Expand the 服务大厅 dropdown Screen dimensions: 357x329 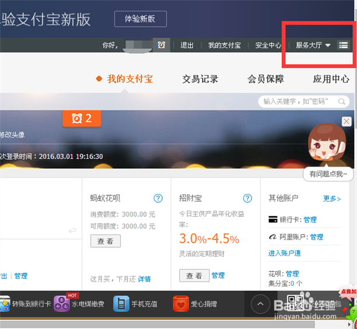click(313, 45)
